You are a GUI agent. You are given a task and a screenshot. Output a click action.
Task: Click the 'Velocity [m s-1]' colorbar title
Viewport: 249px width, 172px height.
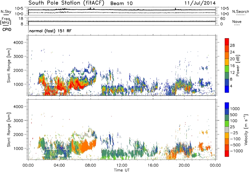click(x=246, y=129)
